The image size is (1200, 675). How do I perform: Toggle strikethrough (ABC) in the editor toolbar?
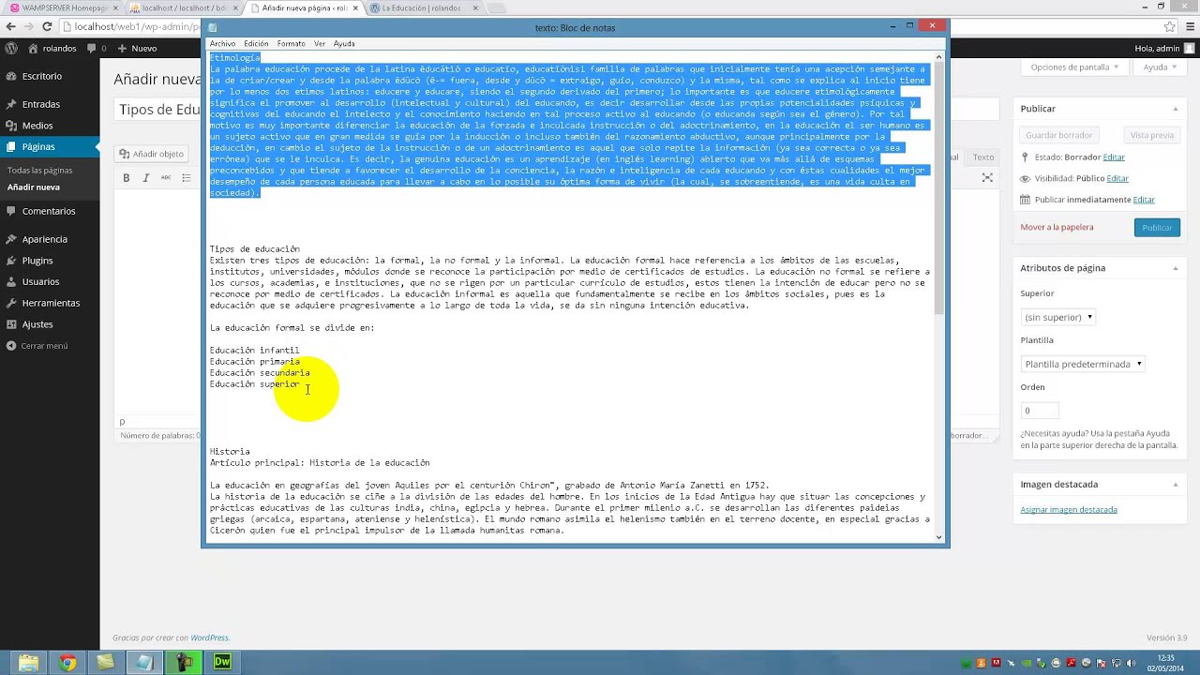tap(166, 178)
